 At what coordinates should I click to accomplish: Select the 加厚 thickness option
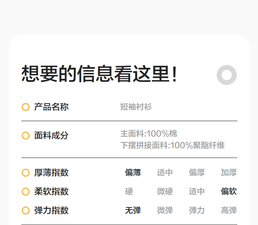pos(229,172)
